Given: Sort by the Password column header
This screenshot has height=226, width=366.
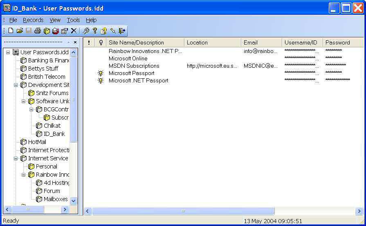Looking at the screenshot, I should (x=343, y=42).
